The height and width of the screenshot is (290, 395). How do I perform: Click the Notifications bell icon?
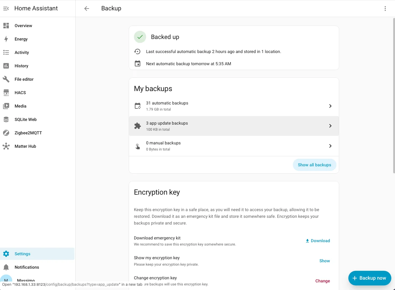pyautogui.click(x=6, y=267)
